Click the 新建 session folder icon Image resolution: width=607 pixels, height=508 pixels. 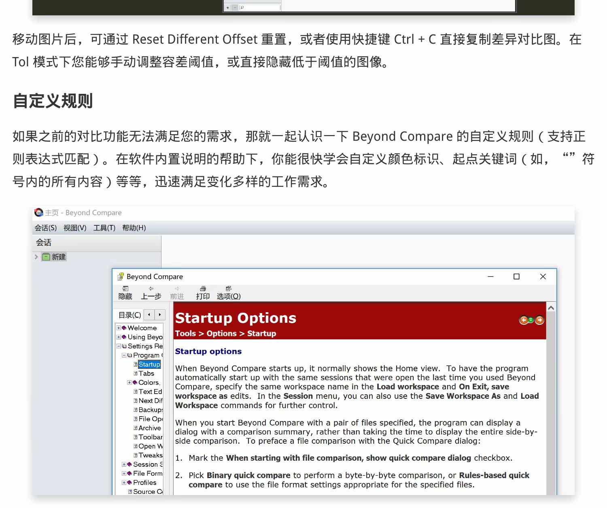[46, 257]
